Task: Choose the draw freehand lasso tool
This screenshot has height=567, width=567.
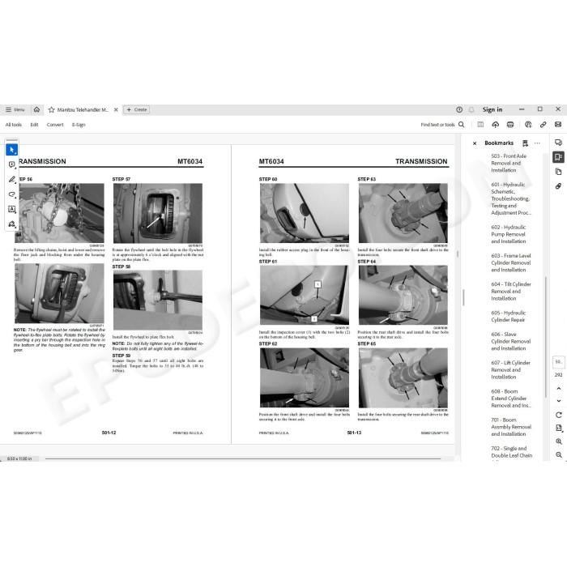Action: click(x=12, y=194)
